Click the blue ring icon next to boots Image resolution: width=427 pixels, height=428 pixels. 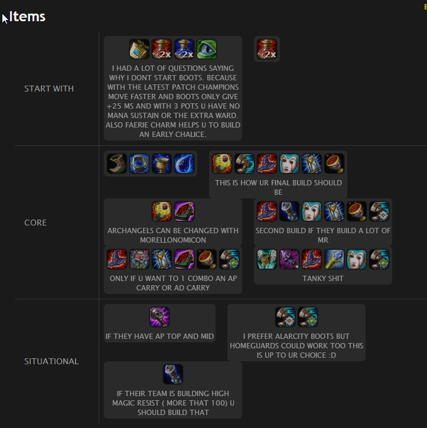point(139,164)
